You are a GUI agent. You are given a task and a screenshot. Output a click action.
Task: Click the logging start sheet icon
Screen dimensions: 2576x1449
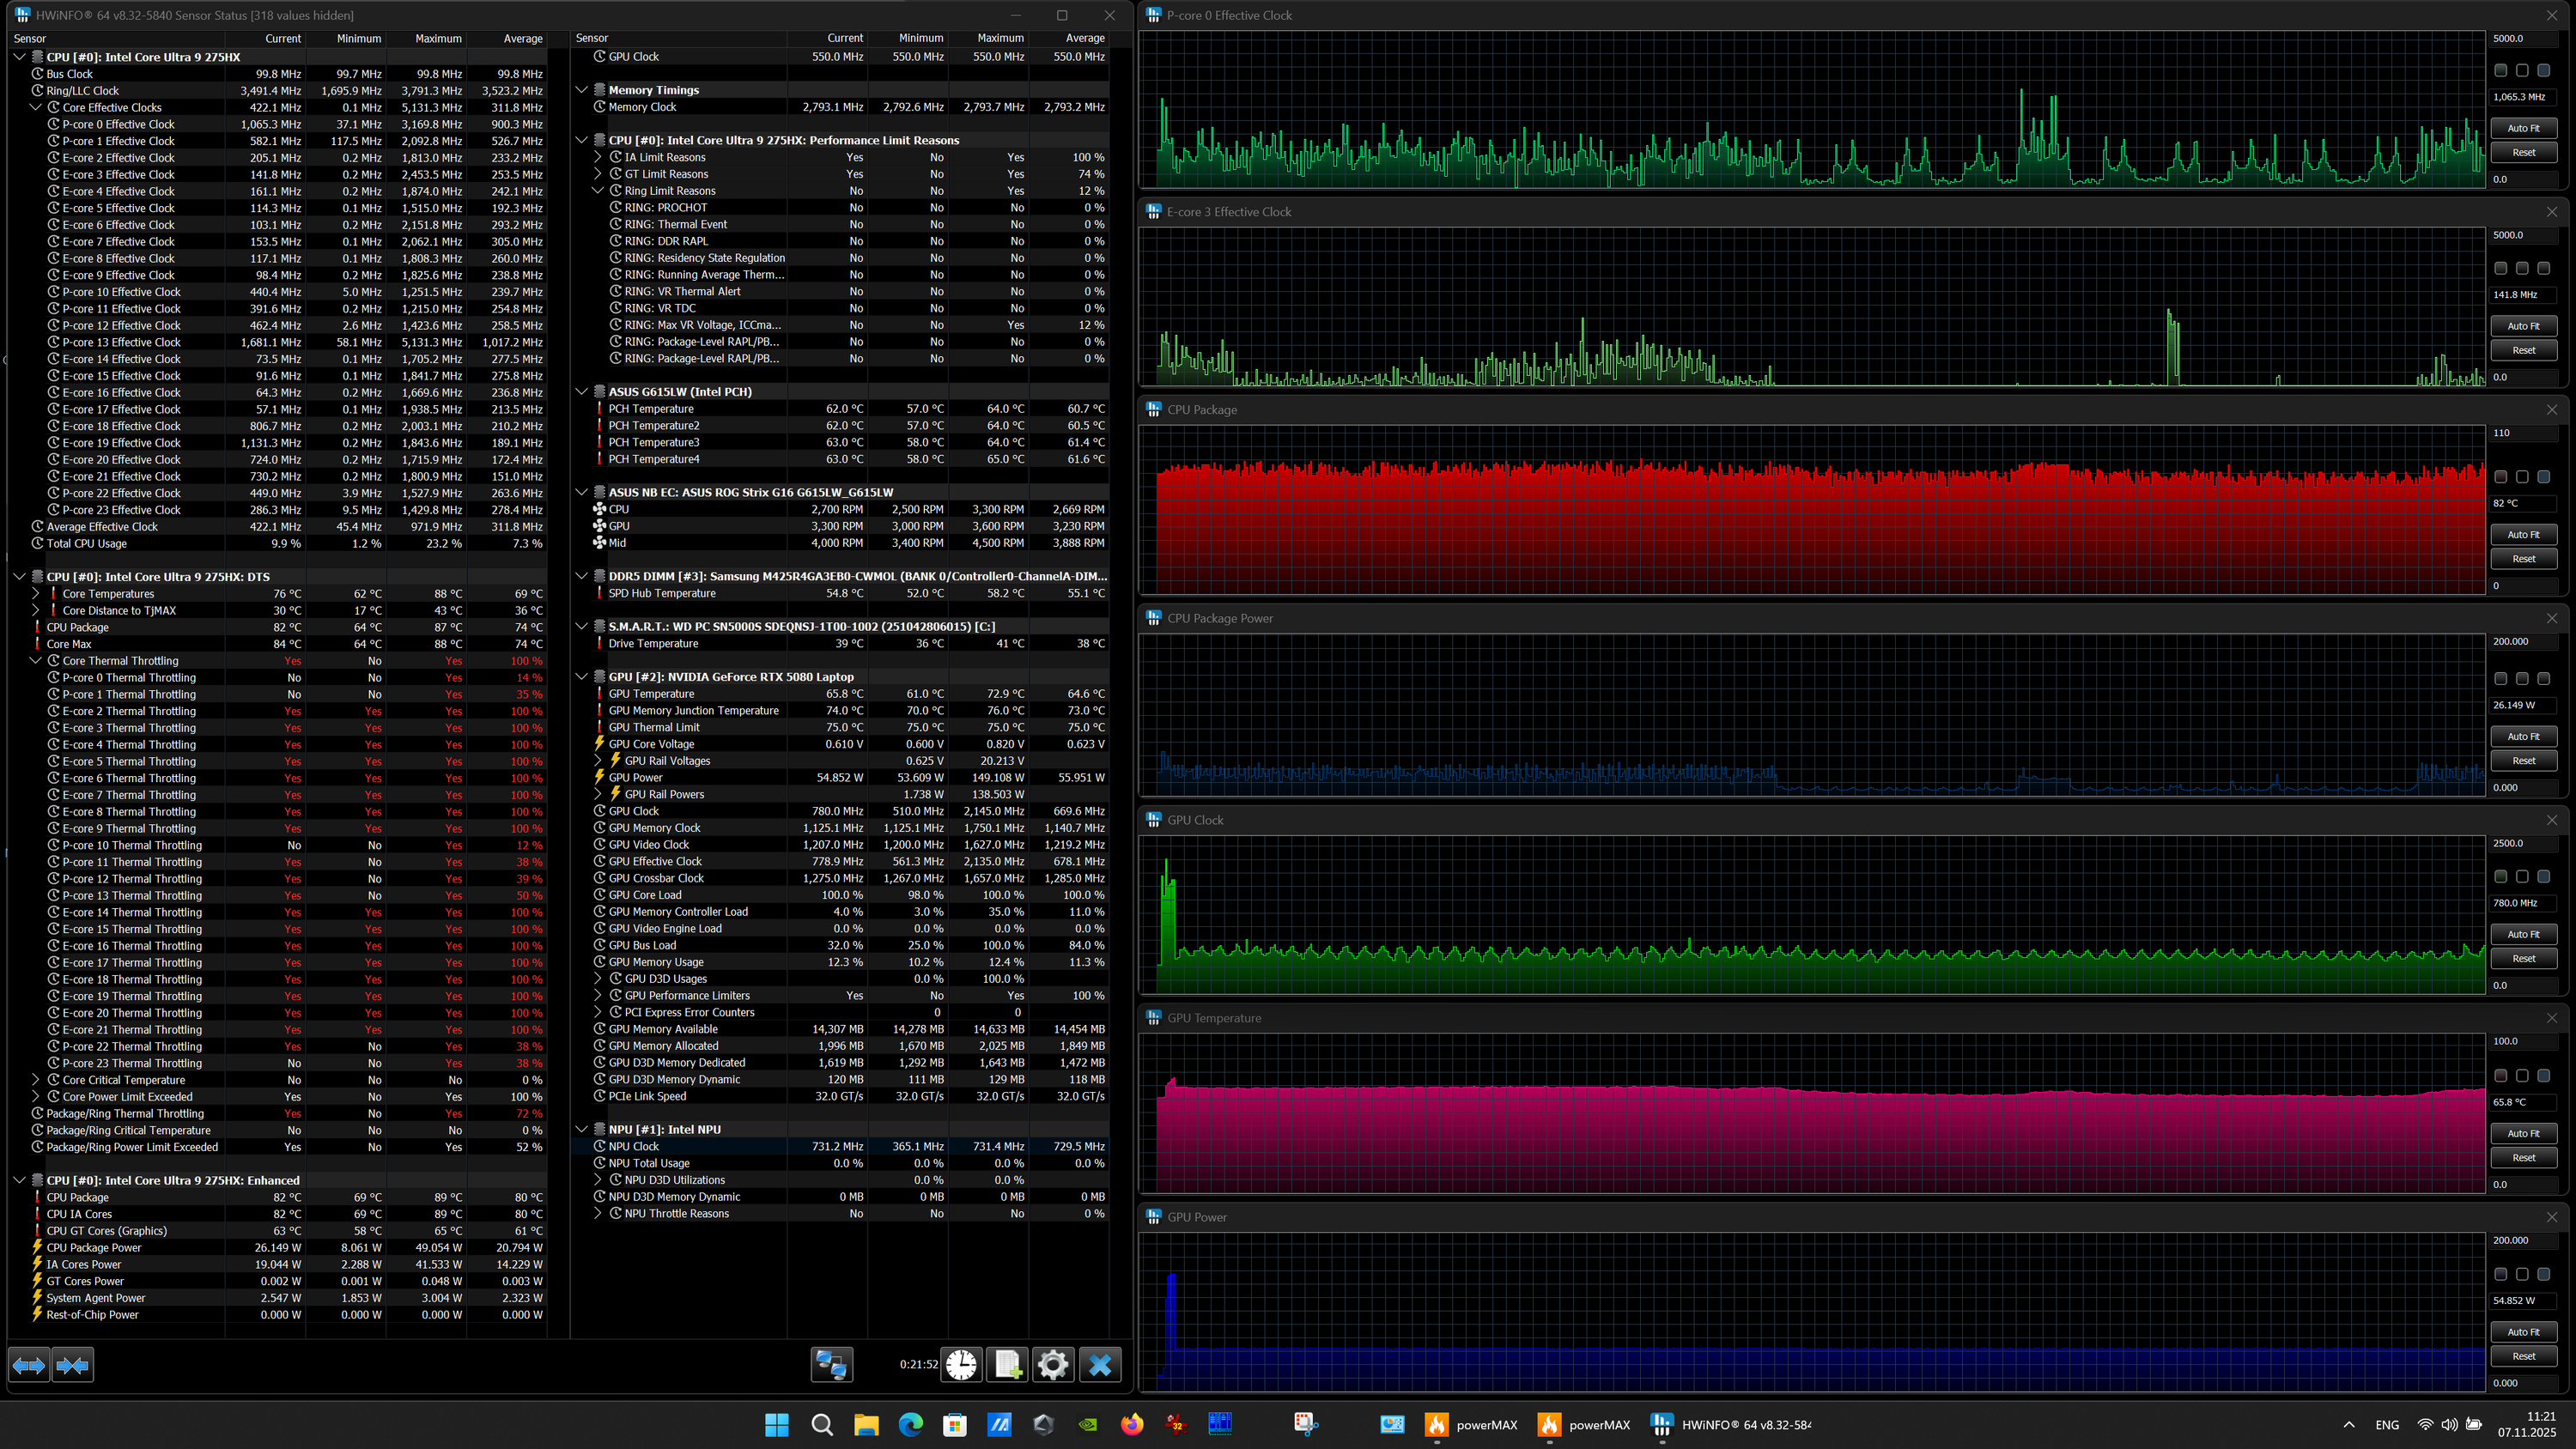point(1007,1365)
